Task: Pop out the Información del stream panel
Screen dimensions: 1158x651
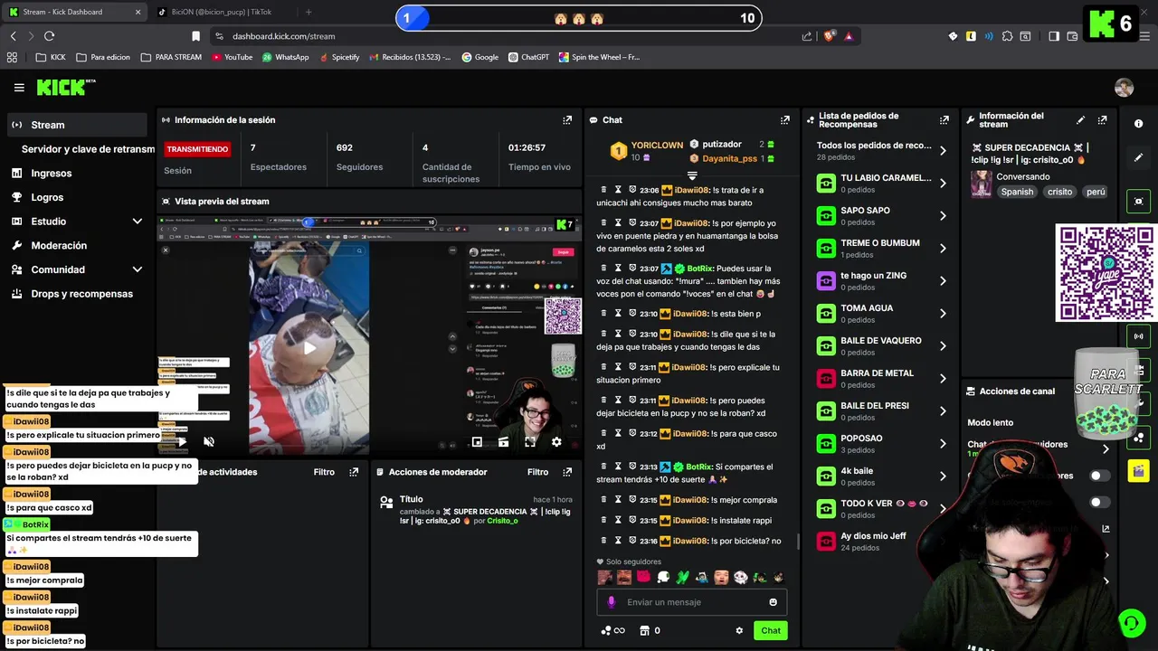Action: [1102, 119]
